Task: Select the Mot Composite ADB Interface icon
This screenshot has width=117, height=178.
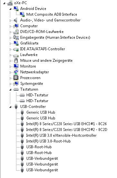Action: coord(22,14)
